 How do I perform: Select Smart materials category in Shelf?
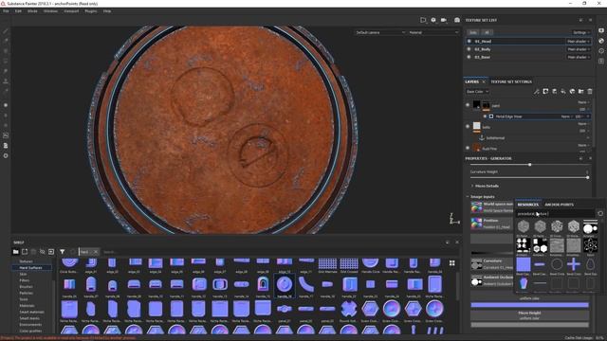click(x=31, y=312)
